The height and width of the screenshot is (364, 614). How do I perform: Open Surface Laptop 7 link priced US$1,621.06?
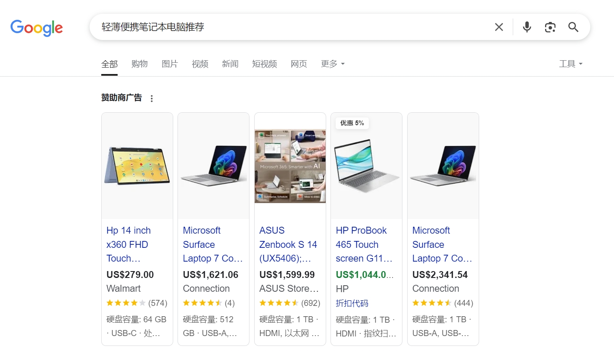point(213,244)
